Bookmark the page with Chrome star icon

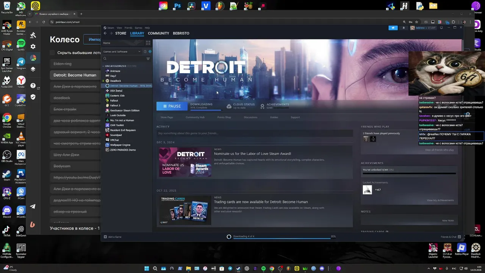pyautogui.click(x=417, y=22)
